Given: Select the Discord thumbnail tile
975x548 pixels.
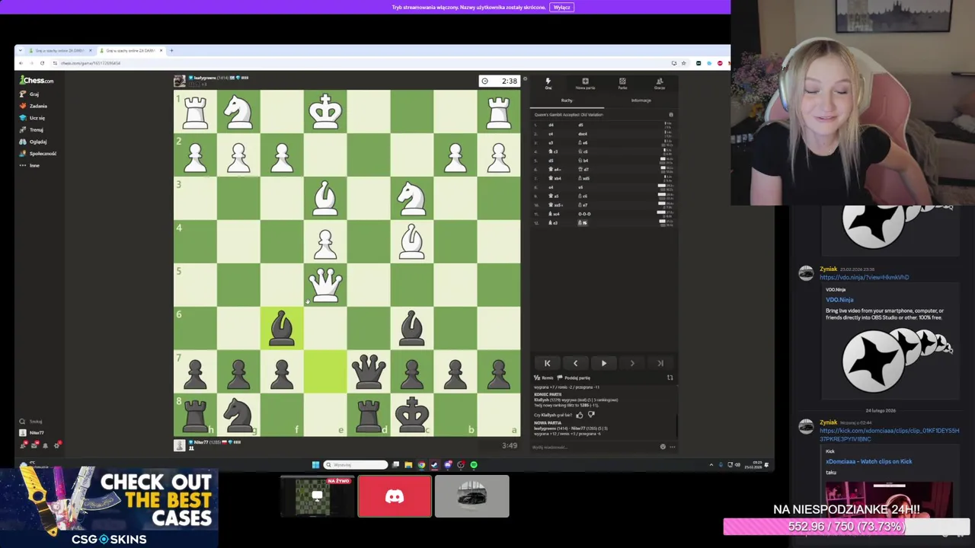Looking at the screenshot, I should pyautogui.click(x=395, y=496).
